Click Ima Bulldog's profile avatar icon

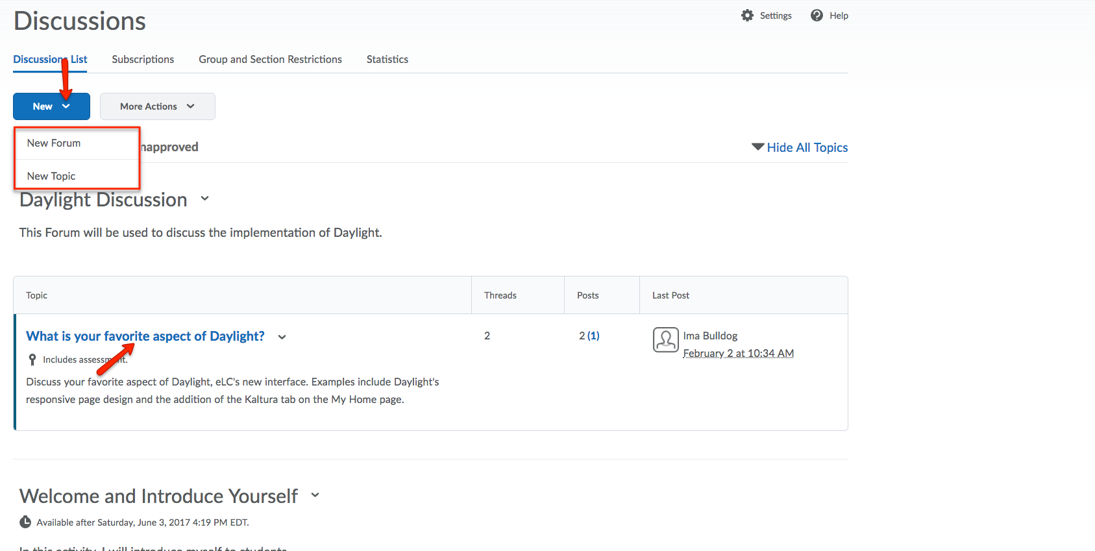coord(665,339)
